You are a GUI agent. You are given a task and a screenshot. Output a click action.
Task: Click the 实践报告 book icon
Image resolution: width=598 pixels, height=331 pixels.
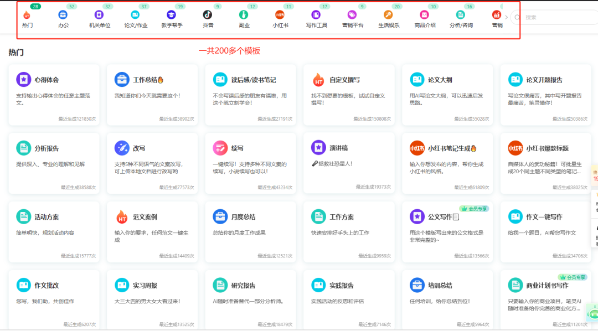(318, 285)
